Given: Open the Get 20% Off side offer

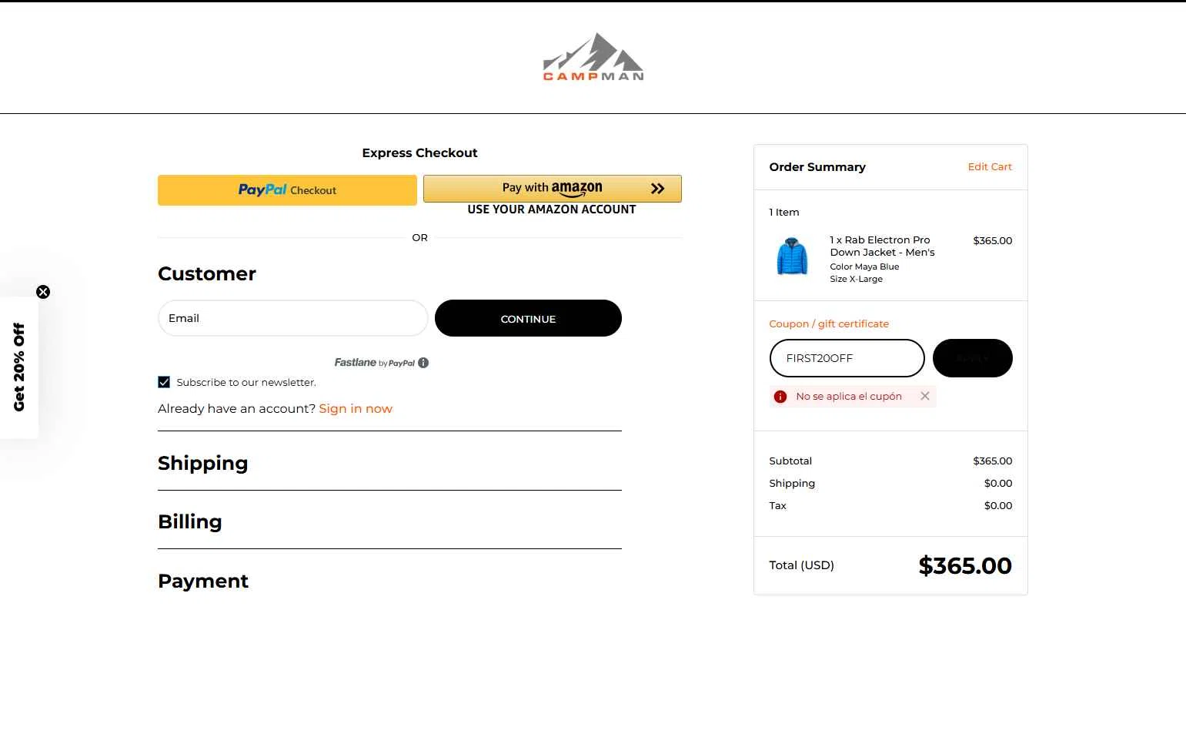Looking at the screenshot, I should coord(19,367).
